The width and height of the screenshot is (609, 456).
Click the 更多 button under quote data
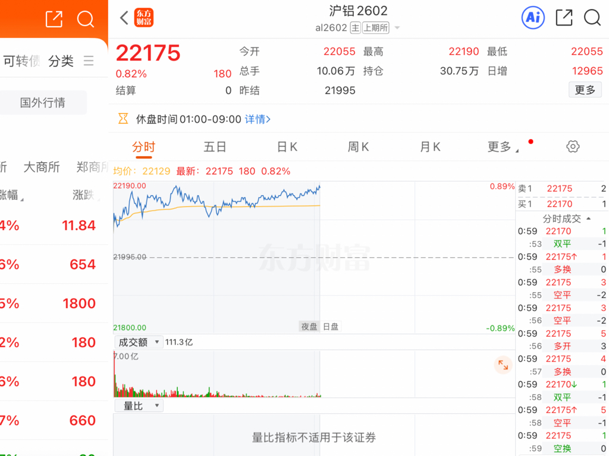pos(585,90)
